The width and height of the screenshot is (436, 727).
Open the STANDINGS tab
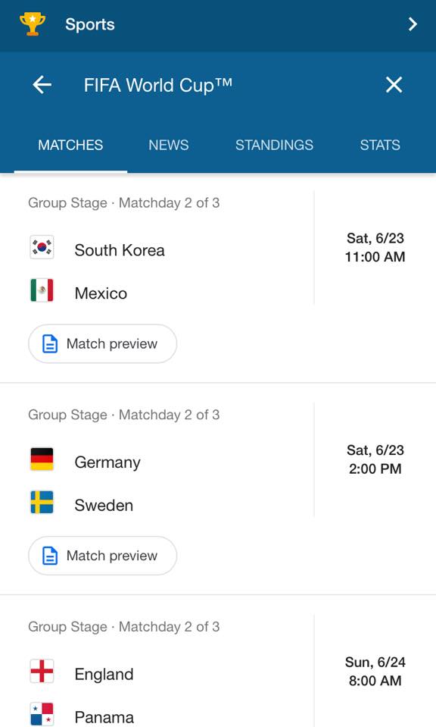(x=274, y=145)
